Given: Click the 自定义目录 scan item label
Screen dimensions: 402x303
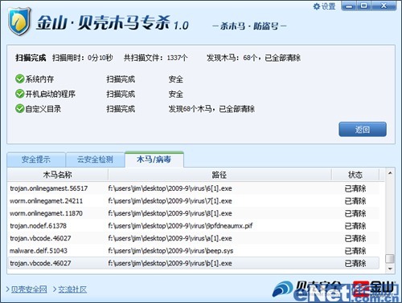Looking at the screenshot, I should point(43,109).
